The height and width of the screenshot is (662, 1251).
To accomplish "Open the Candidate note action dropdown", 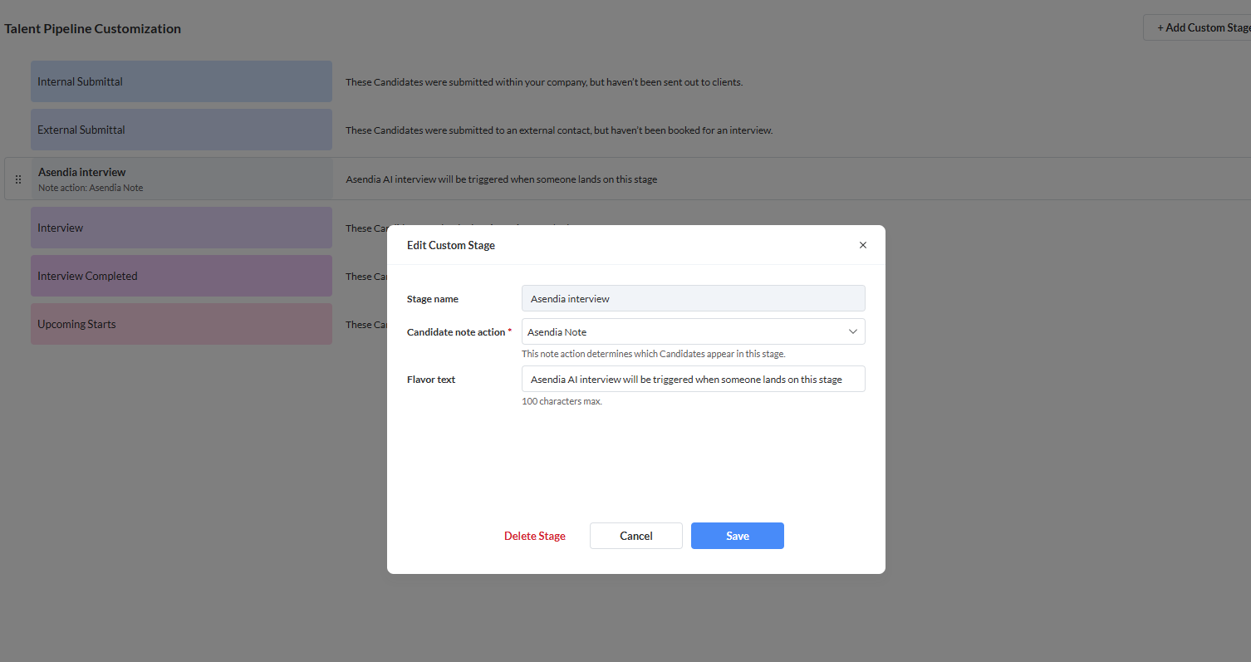I will tap(693, 331).
